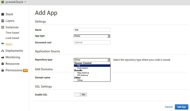Click the Add App page heading

tap(46, 13)
